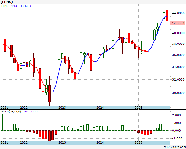Screen dimensions: 186x149
Task: Click the 0.000 MACD axis label
Action: (176, 130)
